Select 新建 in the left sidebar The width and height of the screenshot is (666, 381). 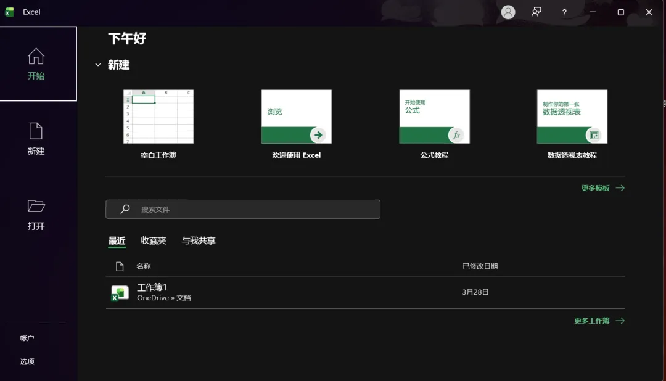[36, 139]
